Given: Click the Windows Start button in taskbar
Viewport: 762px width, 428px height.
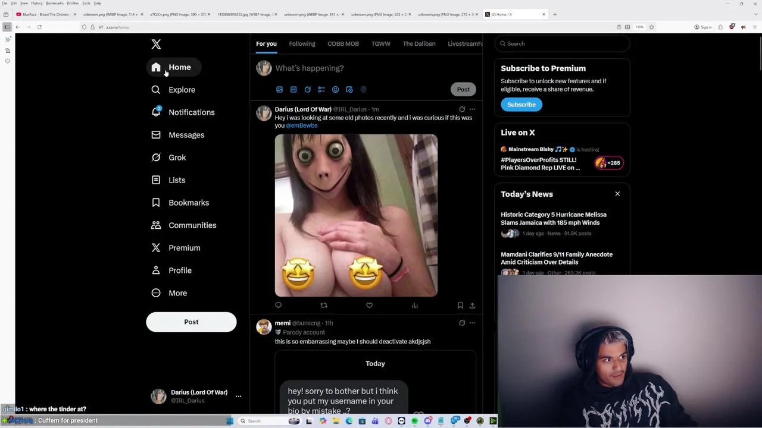Looking at the screenshot, I should click(x=230, y=421).
